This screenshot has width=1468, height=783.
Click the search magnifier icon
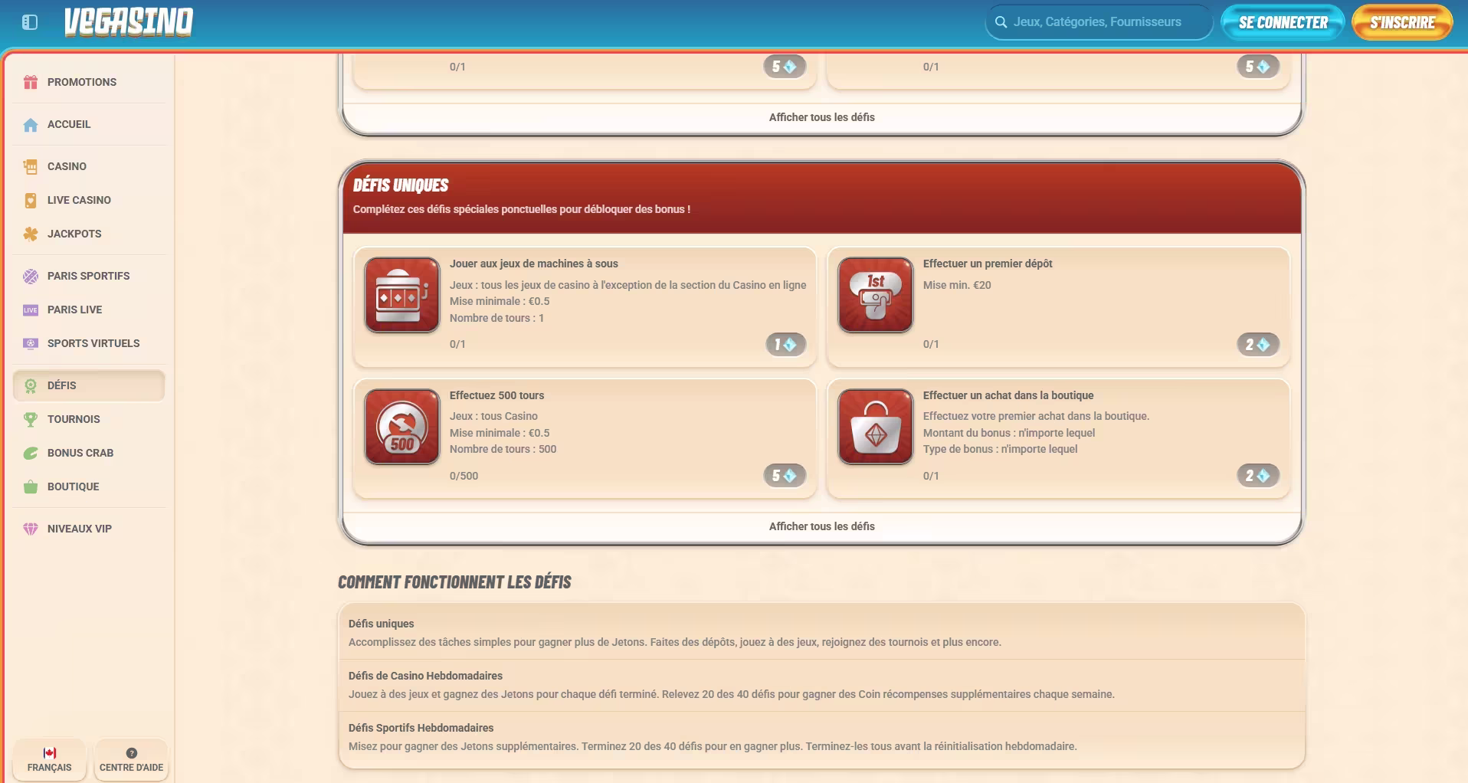(1001, 22)
